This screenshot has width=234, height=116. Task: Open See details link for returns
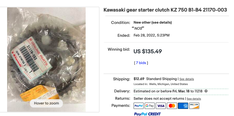(194, 99)
